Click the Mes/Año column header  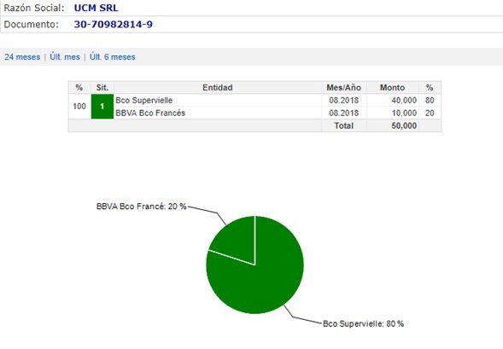[x=344, y=88]
